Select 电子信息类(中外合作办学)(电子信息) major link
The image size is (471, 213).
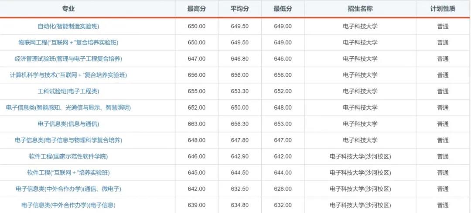tap(68, 205)
